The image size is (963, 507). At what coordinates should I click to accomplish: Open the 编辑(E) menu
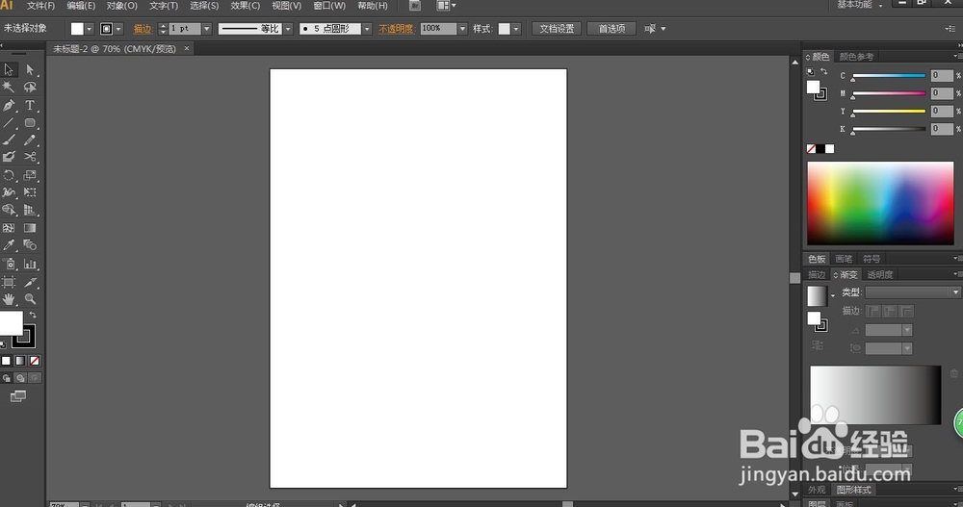(81, 6)
